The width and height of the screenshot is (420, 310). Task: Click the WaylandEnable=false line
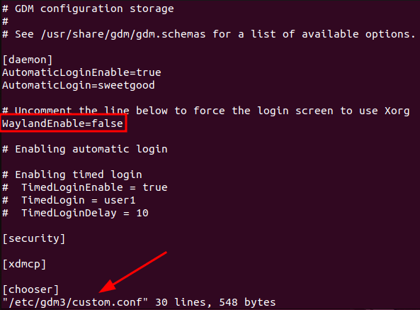click(x=62, y=123)
